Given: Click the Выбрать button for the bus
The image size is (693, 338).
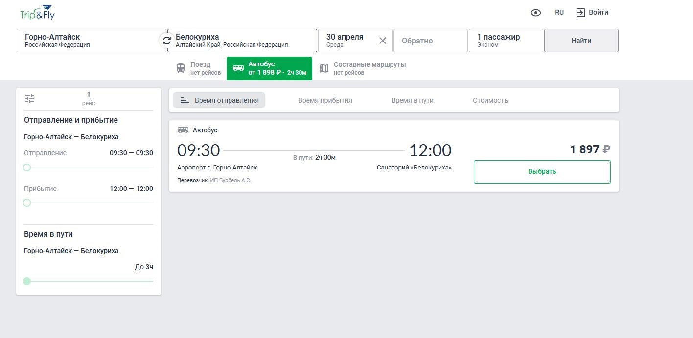Looking at the screenshot, I should click(x=542, y=172).
